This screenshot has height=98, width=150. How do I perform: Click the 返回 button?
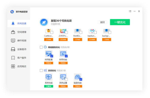point(102,22)
